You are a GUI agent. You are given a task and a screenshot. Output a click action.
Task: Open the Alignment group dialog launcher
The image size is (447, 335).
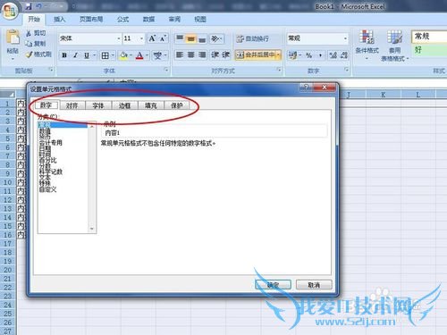click(x=279, y=70)
